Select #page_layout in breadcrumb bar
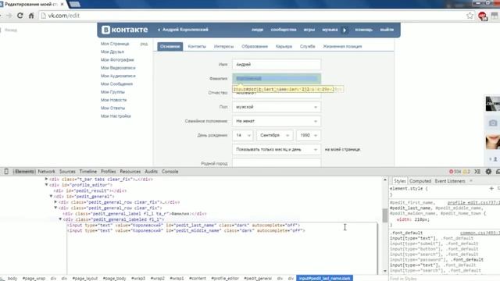The width and height of the screenshot is (500, 281). [x=85, y=278]
